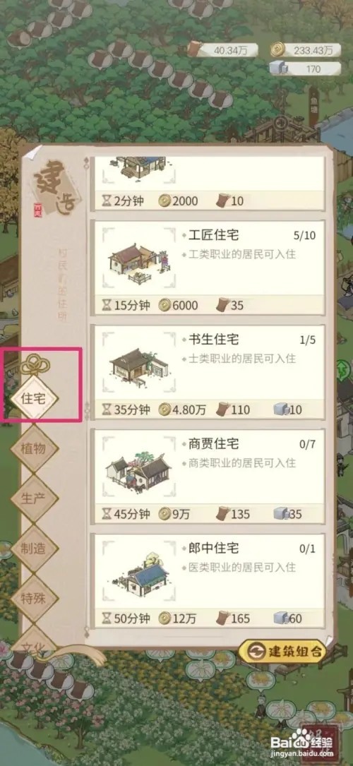
Task: Click the 工匠住宅 house thumbnail
Action: tap(139, 263)
